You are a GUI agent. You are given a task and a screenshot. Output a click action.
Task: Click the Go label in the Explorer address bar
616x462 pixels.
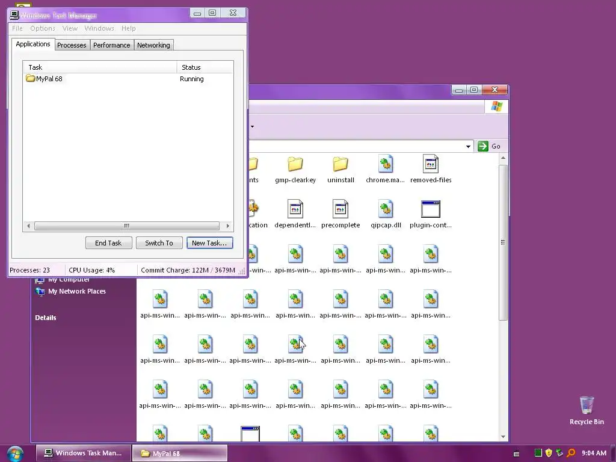pyautogui.click(x=496, y=146)
